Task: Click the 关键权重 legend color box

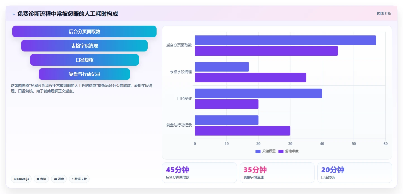Action: (258, 151)
